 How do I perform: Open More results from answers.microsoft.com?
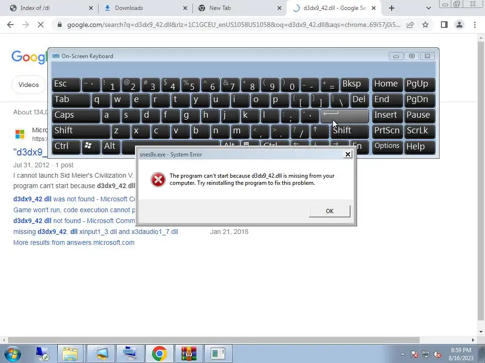[x=73, y=242]
